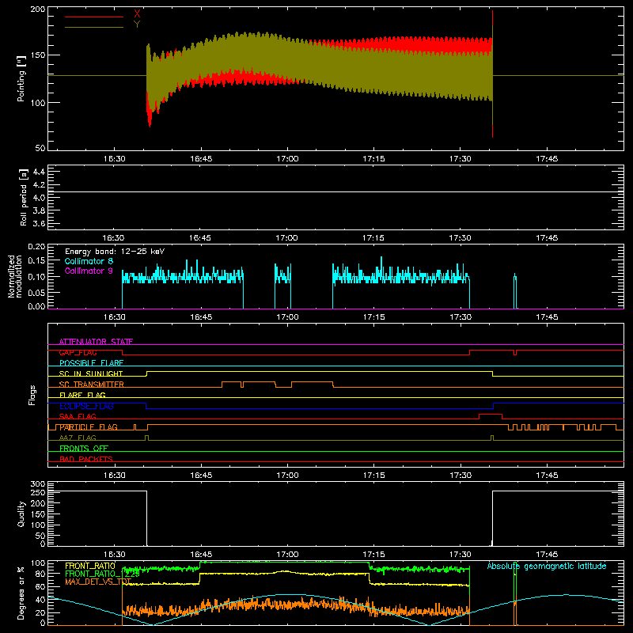This screenshot has width=633, height=633.
Task: Select the magenta Collimator 9 label
Action: 89,271
